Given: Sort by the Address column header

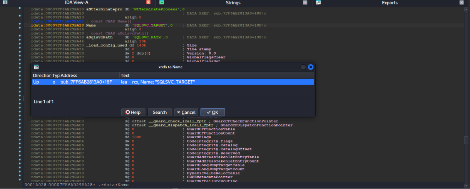Looking at the screenshot, I should [x=89, y=76].
